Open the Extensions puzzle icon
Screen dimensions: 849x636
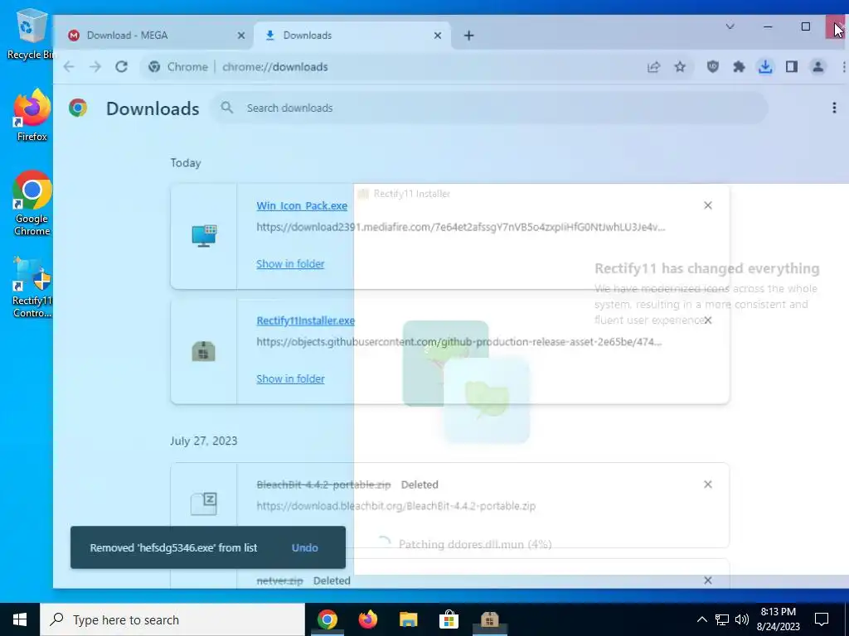pyautogui.click(x=739, y=66)
